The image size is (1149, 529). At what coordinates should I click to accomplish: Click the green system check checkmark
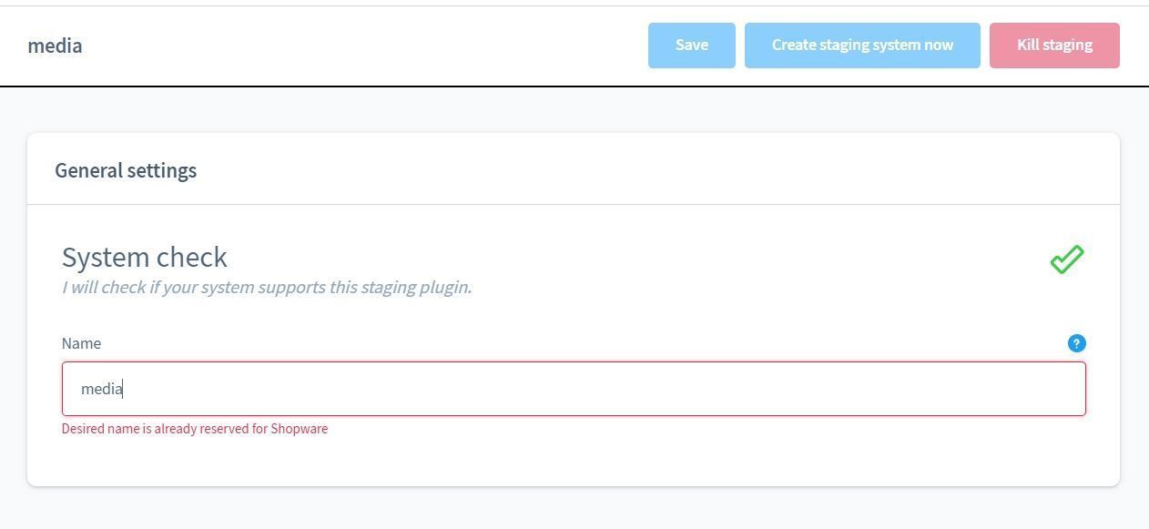pos(1067,259)
